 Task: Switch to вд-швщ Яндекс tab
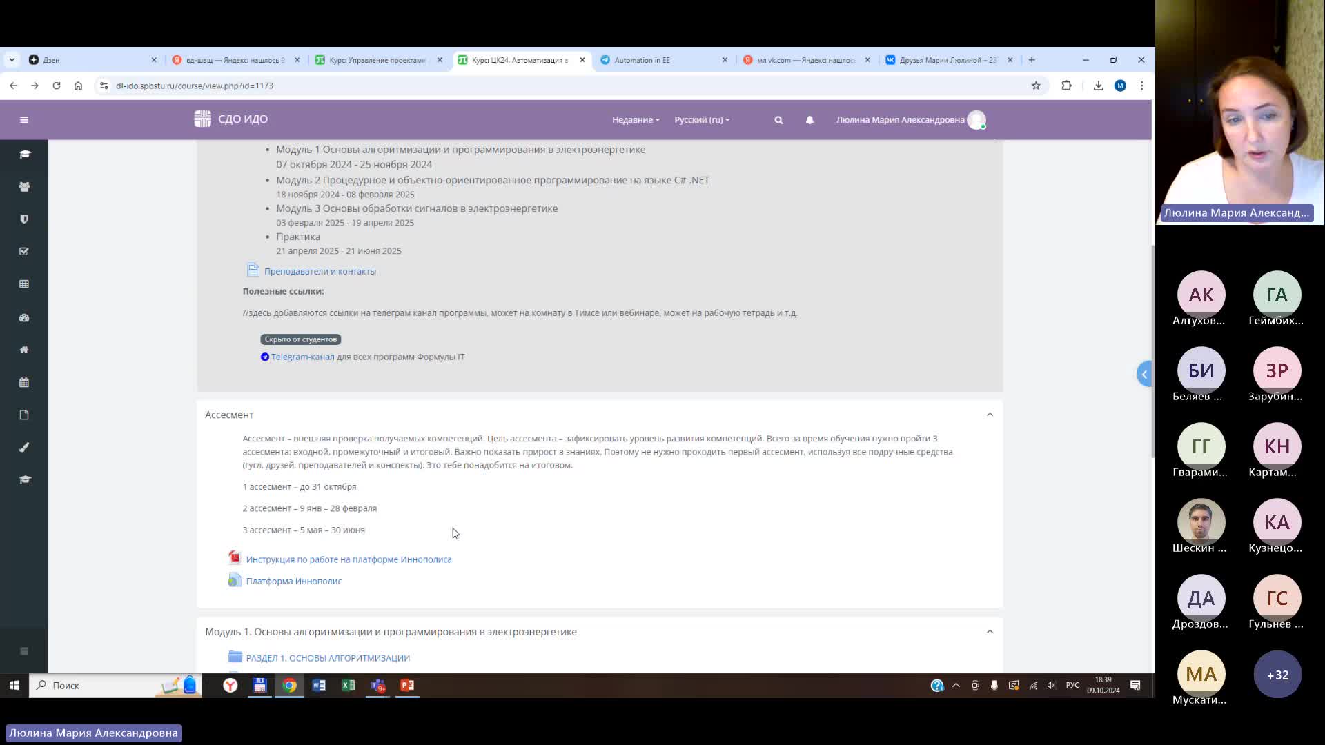[236, 60]
